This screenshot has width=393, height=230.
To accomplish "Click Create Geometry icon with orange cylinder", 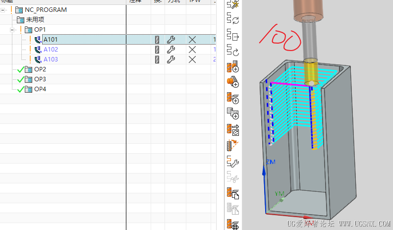I will [x=232, y=82].
